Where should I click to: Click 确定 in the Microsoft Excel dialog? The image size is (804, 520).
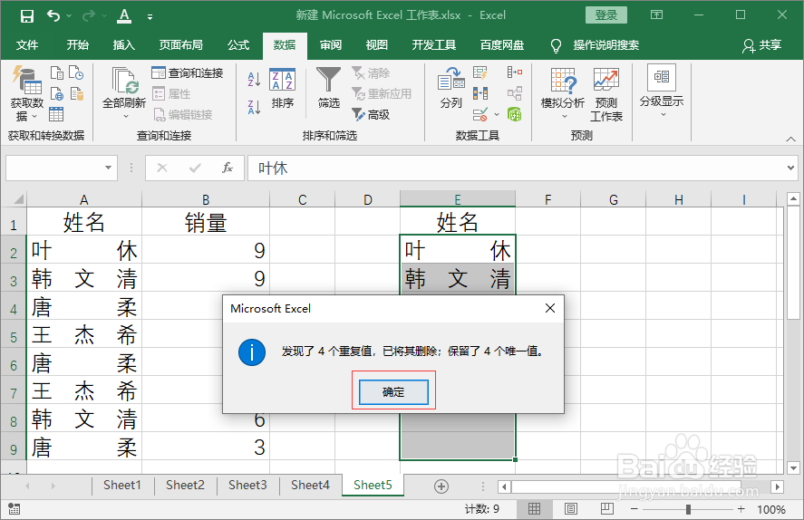(393, 392)
